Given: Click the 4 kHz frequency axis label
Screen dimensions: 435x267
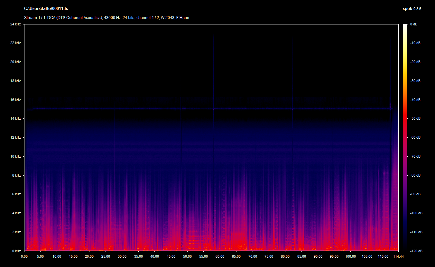Looking at the screenshot, I should (16, 213).
